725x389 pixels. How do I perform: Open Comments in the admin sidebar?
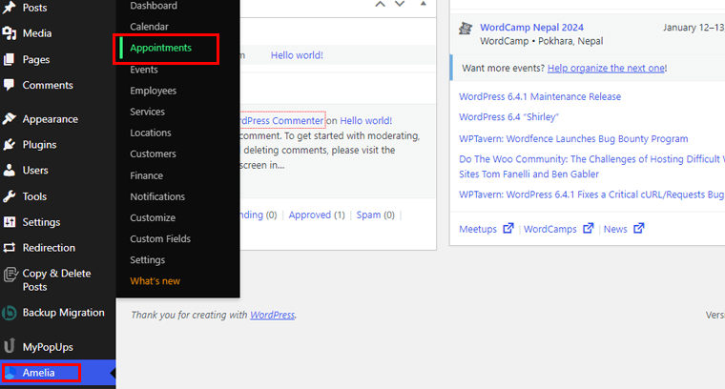[x=48, y=85]
